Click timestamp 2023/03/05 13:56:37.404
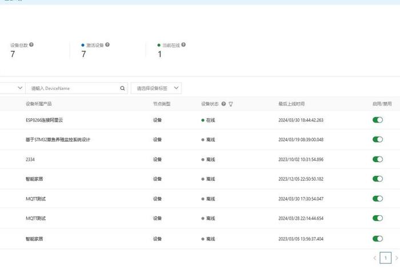Viewport: 400px width, 269px height. 301,239
